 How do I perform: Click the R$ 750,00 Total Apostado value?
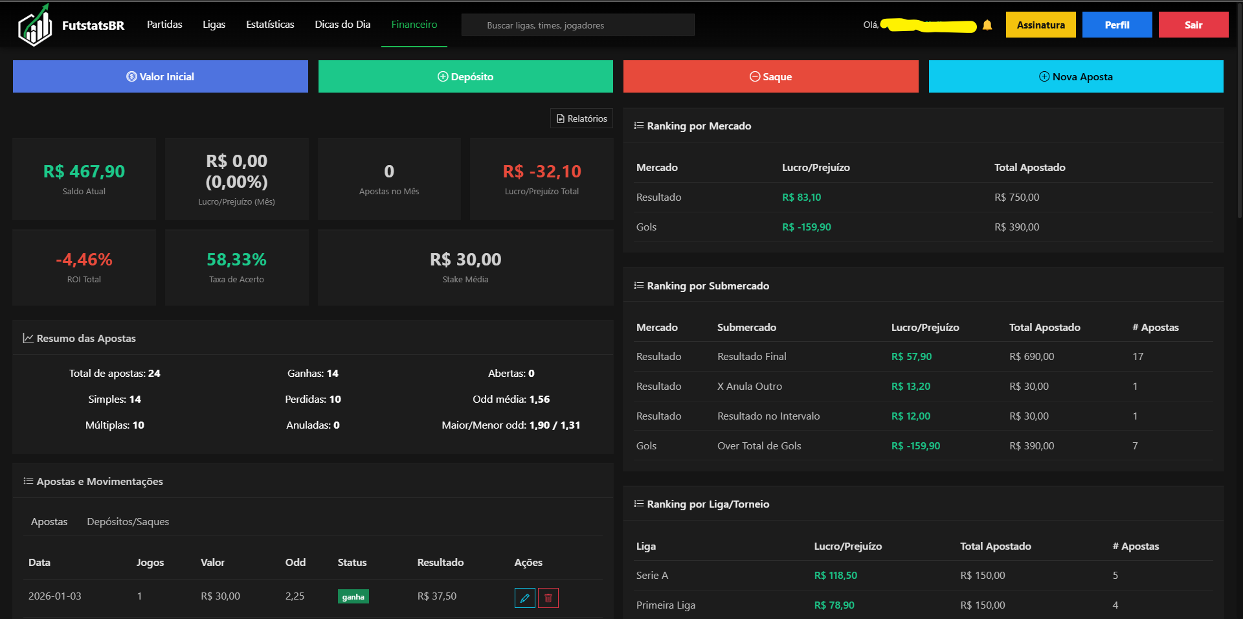point(1017,197)
